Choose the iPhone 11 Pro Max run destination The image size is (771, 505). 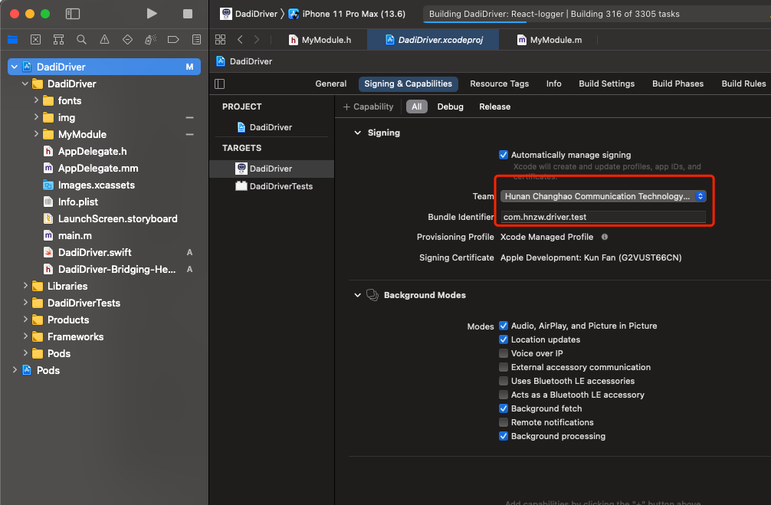pos(347,14)
